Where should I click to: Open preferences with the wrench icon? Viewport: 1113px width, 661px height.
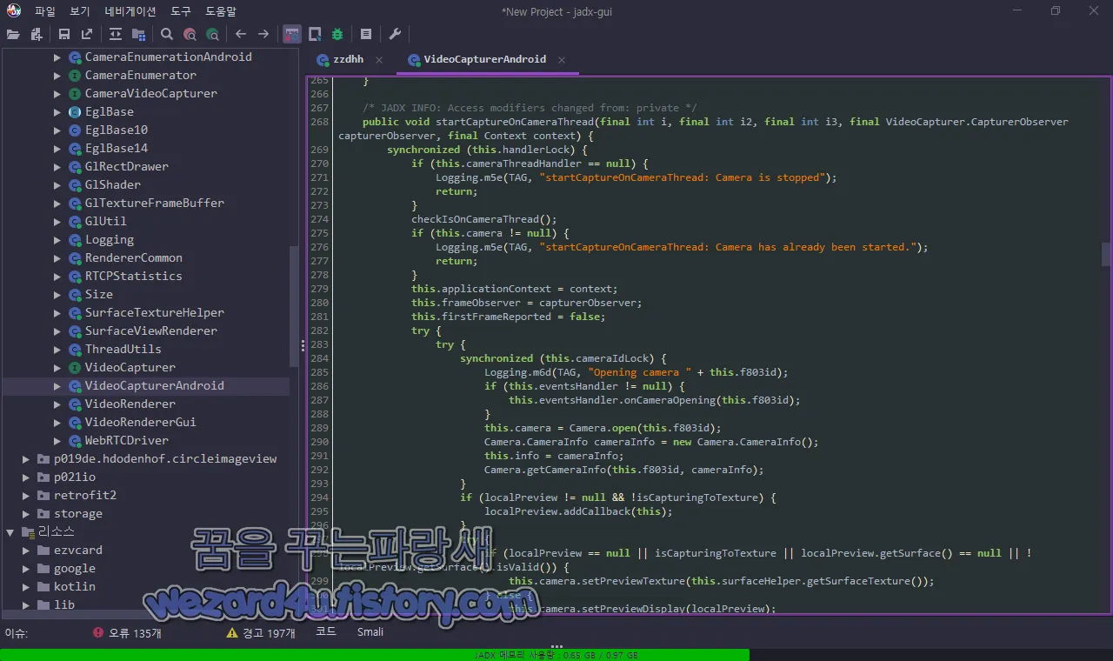[x=395, y=34]
